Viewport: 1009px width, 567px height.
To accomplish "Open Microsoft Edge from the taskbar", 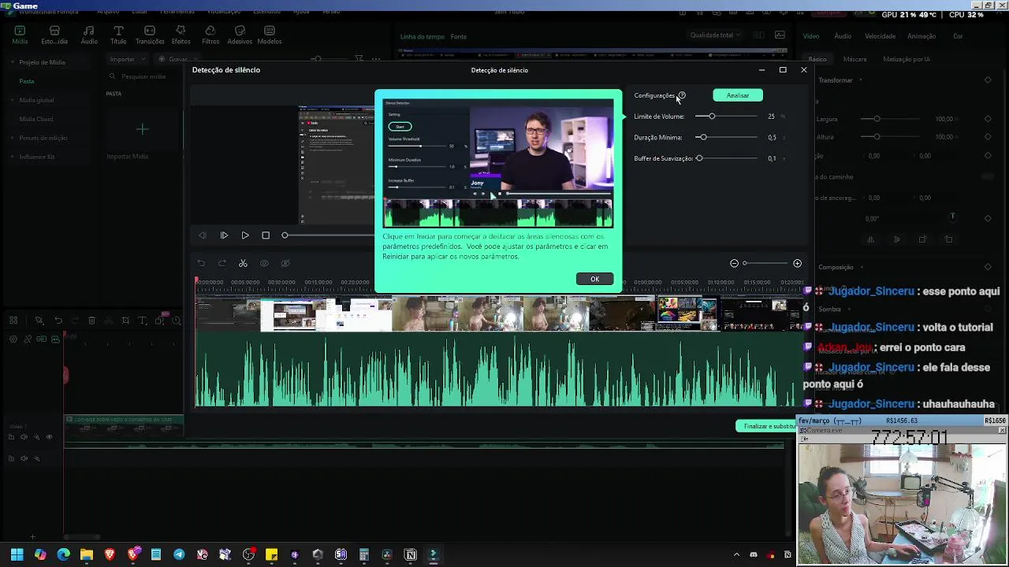I will [63, 554].
